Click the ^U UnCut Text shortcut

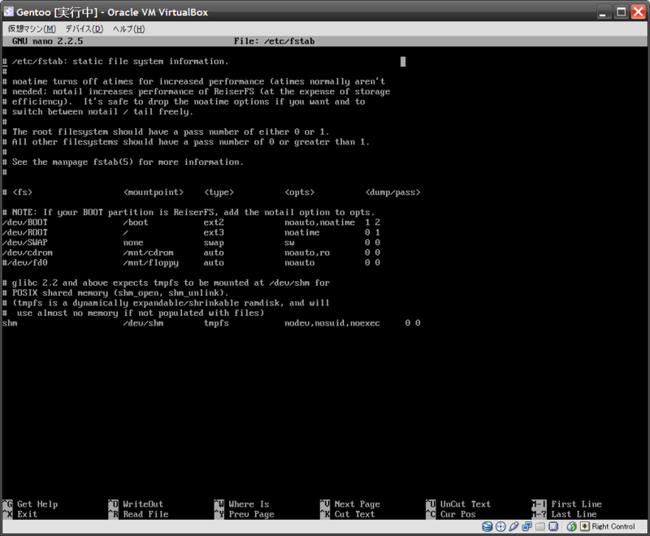click(458, 504)
